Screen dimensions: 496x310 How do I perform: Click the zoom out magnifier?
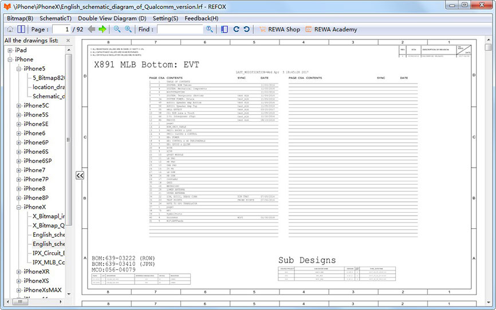coord(117,29)
